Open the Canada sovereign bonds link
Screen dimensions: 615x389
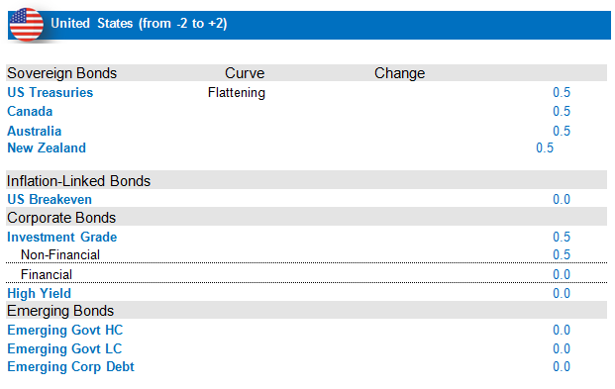(x=30, y=112)
